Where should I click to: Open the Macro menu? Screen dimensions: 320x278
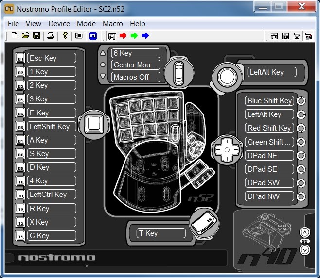[x=113, y=24]
